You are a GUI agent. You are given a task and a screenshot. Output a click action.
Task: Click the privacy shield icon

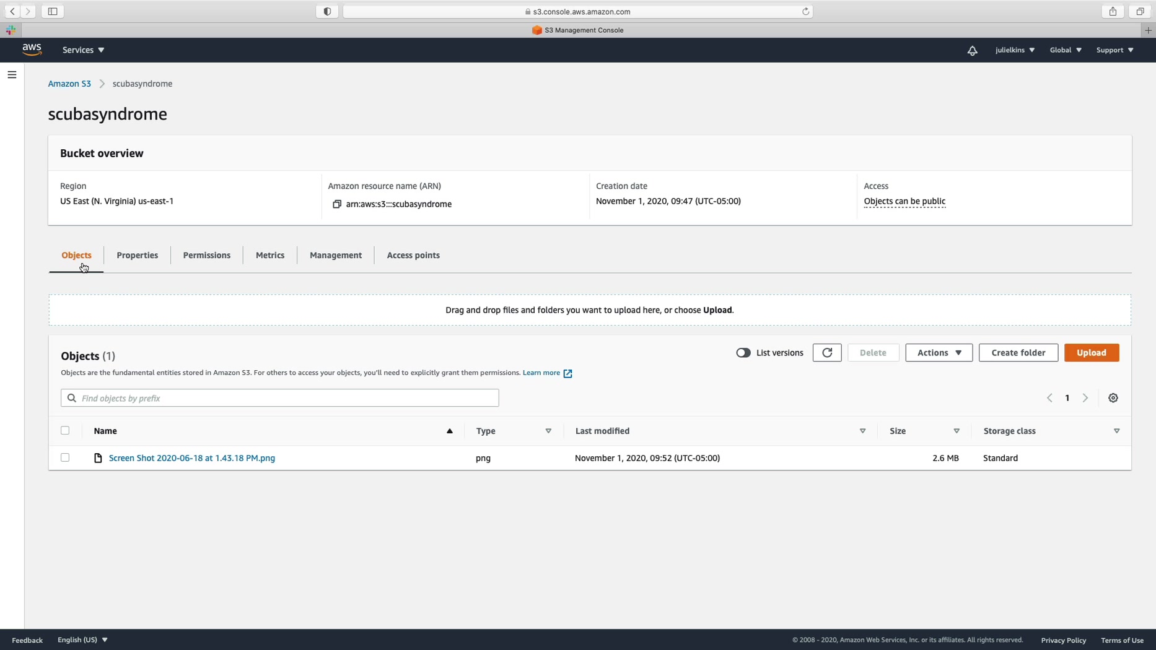tap(327, 11)
